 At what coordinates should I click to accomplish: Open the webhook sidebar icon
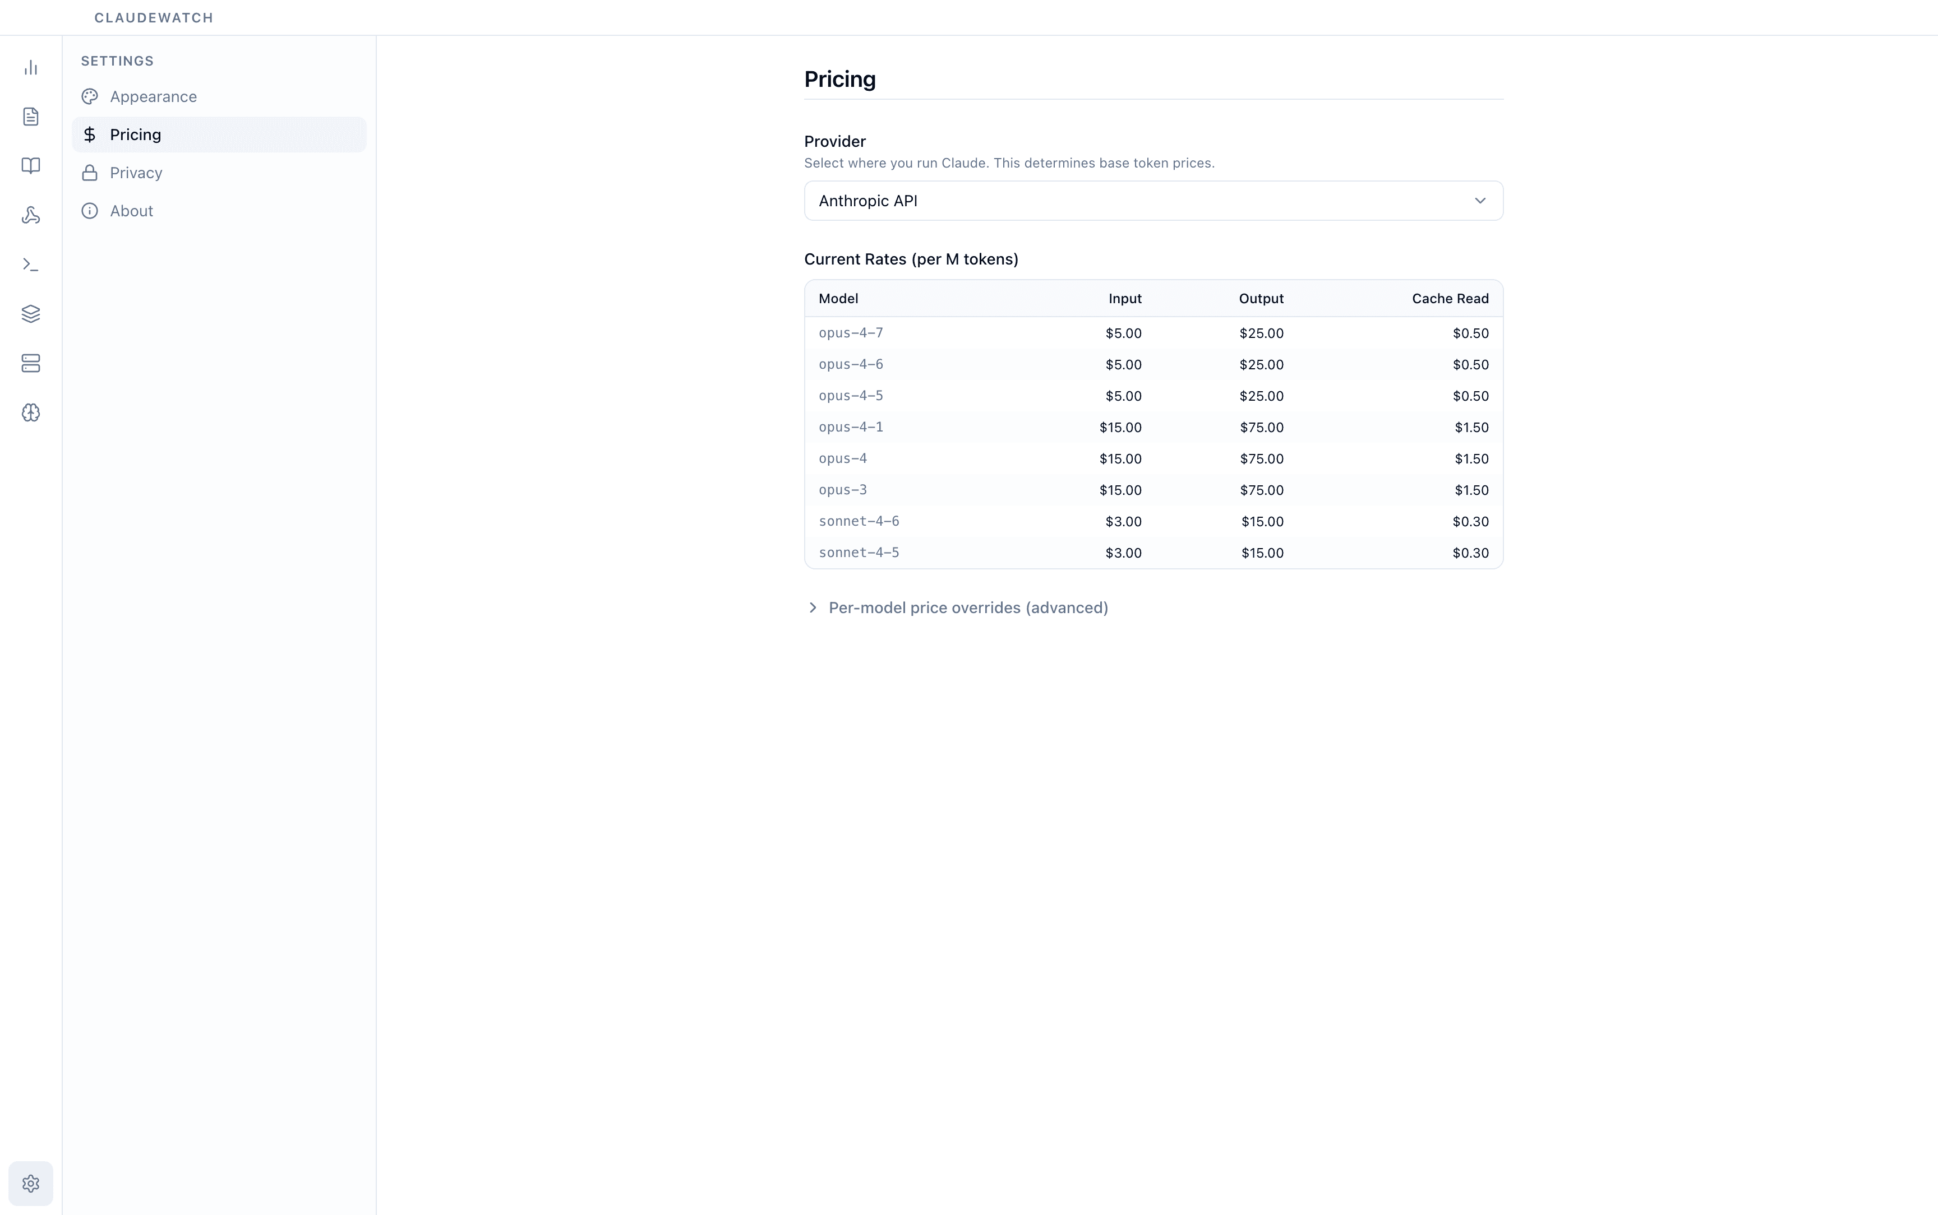(30, 215)
